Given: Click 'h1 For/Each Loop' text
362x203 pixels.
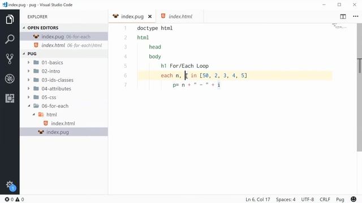Looking at the screenshot, I should click(x=185, y=66).
